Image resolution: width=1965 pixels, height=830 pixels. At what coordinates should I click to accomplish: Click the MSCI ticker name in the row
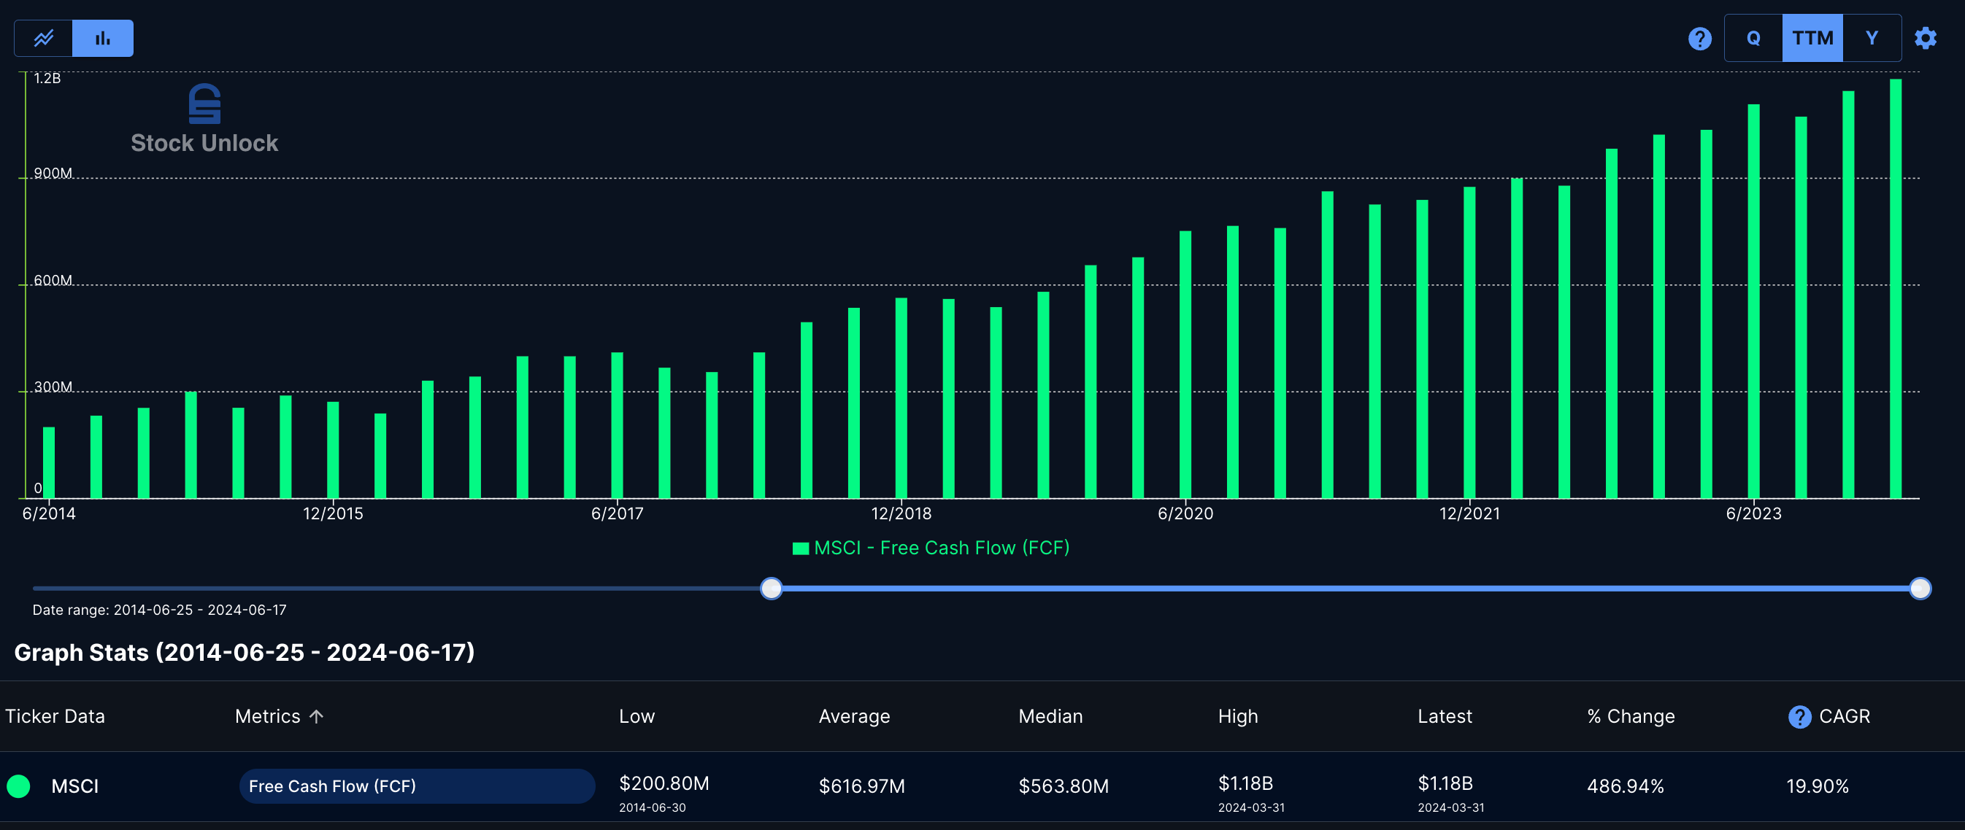click(74, 786)
